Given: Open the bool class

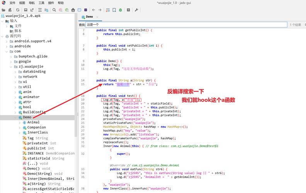Looking at the screenshot, I should point(27,107).
